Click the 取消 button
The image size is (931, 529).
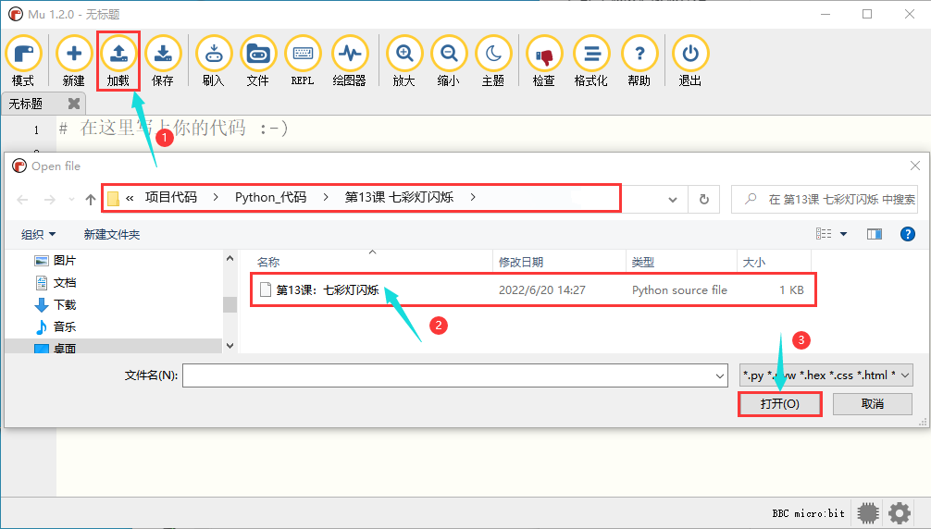click(872, 404)
